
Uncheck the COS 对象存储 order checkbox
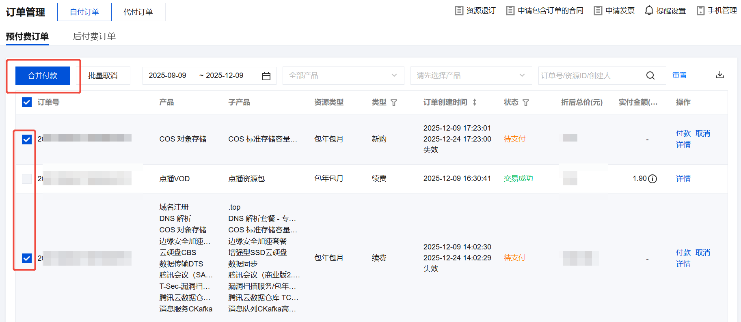[27, 140]
